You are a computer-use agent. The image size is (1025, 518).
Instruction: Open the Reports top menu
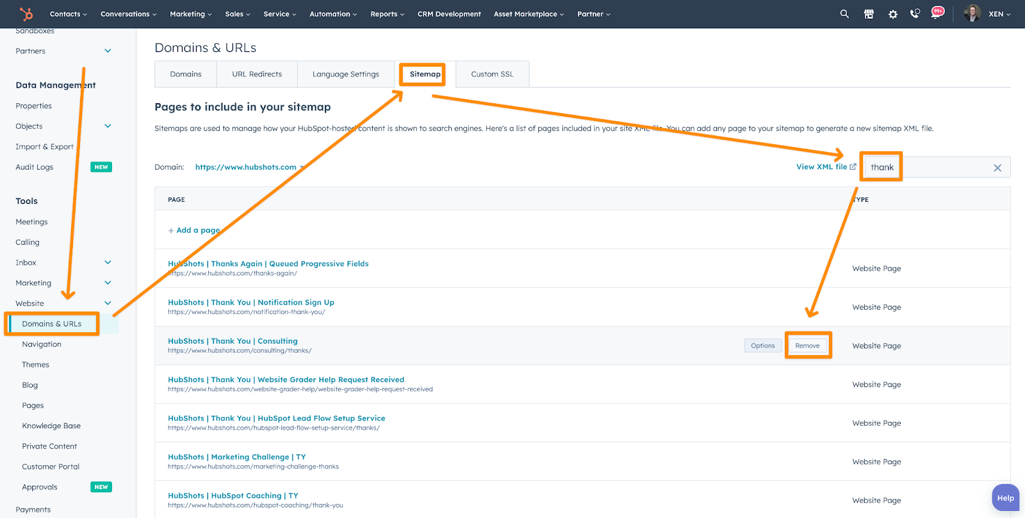click(x=387, y=14)
